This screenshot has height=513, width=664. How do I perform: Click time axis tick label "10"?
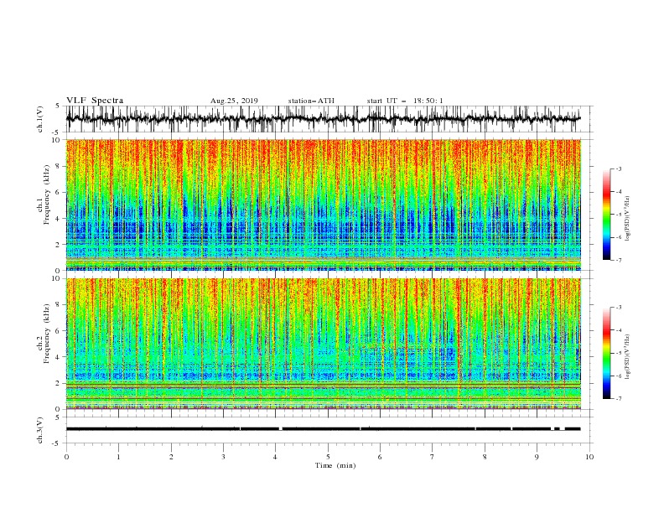pos(589,457)
